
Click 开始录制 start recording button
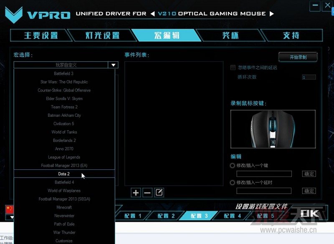(x=298, y=57)
